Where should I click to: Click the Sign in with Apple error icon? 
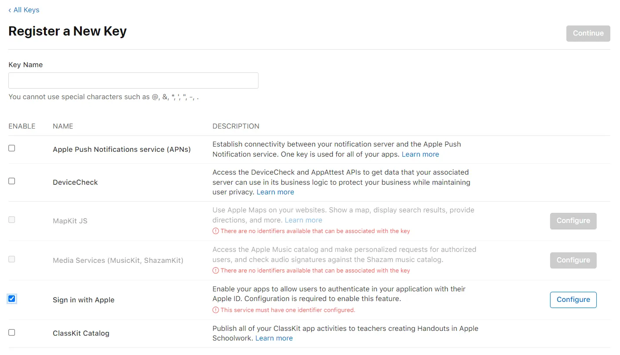point(215,310)
